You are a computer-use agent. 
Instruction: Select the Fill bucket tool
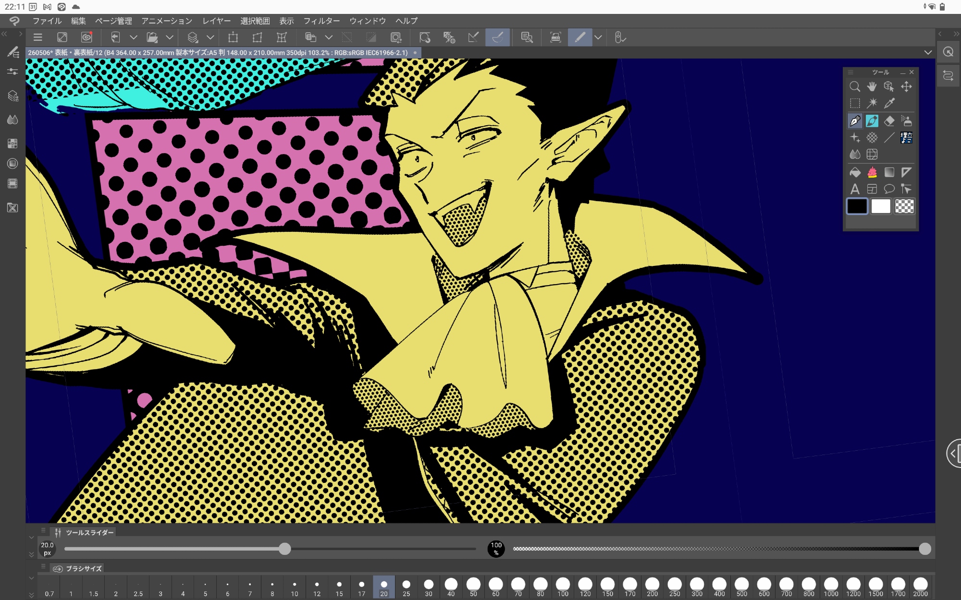click(x=855, y=172)
